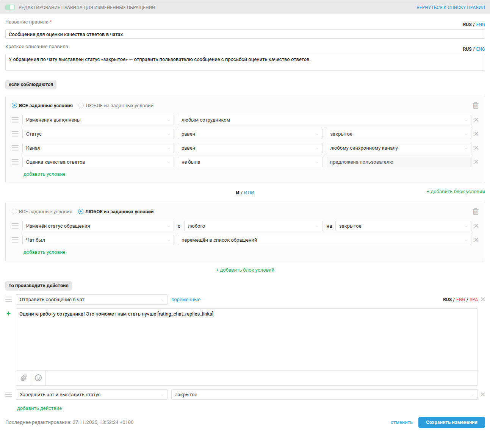Go back via 'Вернуться к списку правил'

[x=451, y=8]
